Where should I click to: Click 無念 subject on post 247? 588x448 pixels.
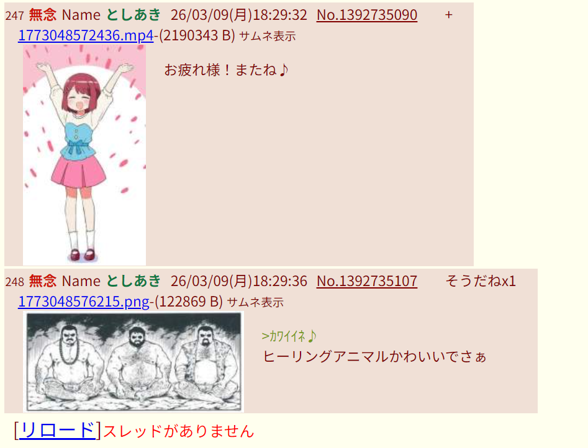coord(43,15)
